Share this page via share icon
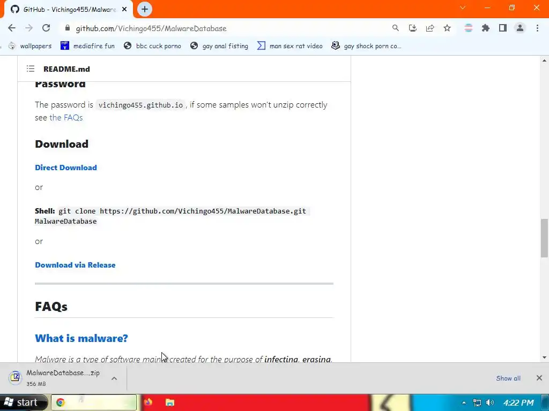The width and height of the screenshot is (549, 411). coord(430,28)
